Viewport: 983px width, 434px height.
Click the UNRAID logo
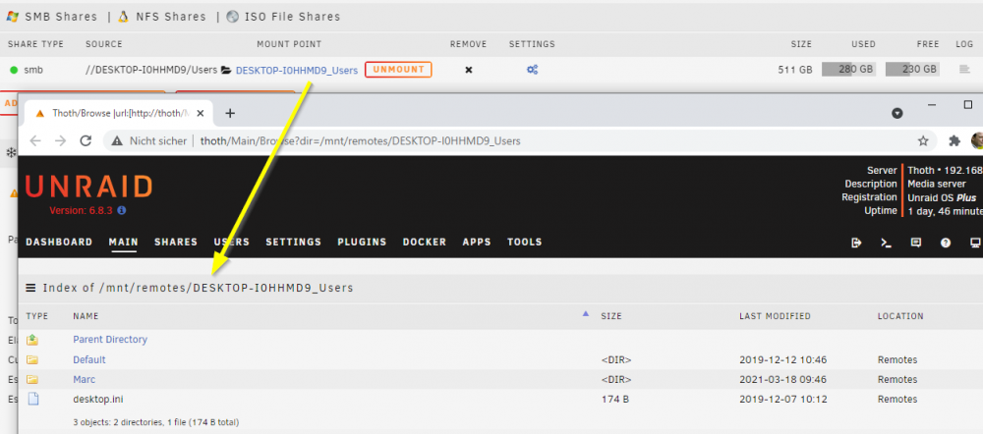(x=88, y=188)
